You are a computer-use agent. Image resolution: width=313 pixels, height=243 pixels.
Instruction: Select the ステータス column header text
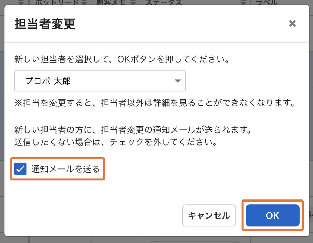[164, 2]
